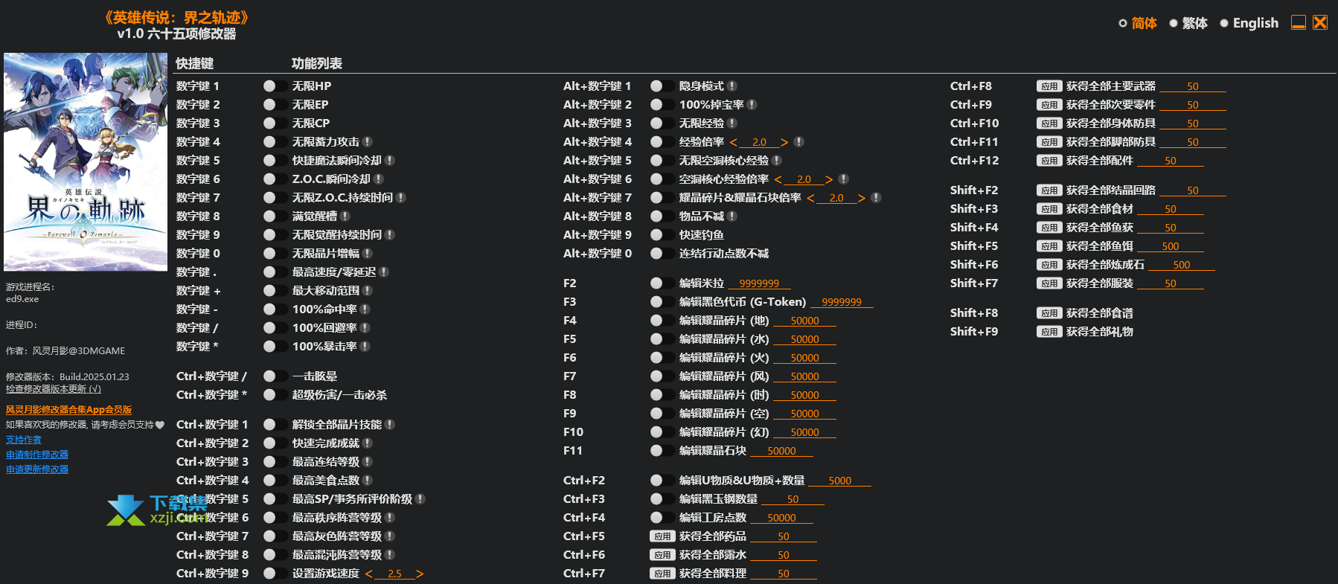Viewport: 1338px width, 584px height.
Task: Apply 获得全部食谱
Action: (1049, 312)
